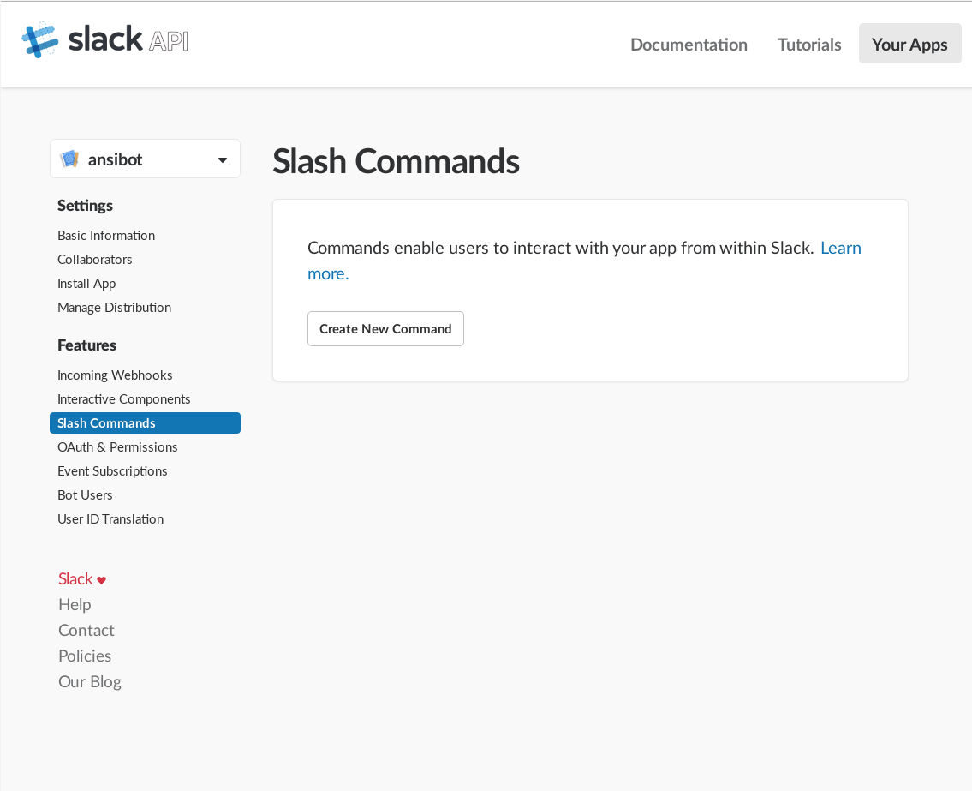The width and height of the screenshot is (972, 791).
Task: Click the Slack API logo icon
Action: pyautogui.click(x=39, y=40)
